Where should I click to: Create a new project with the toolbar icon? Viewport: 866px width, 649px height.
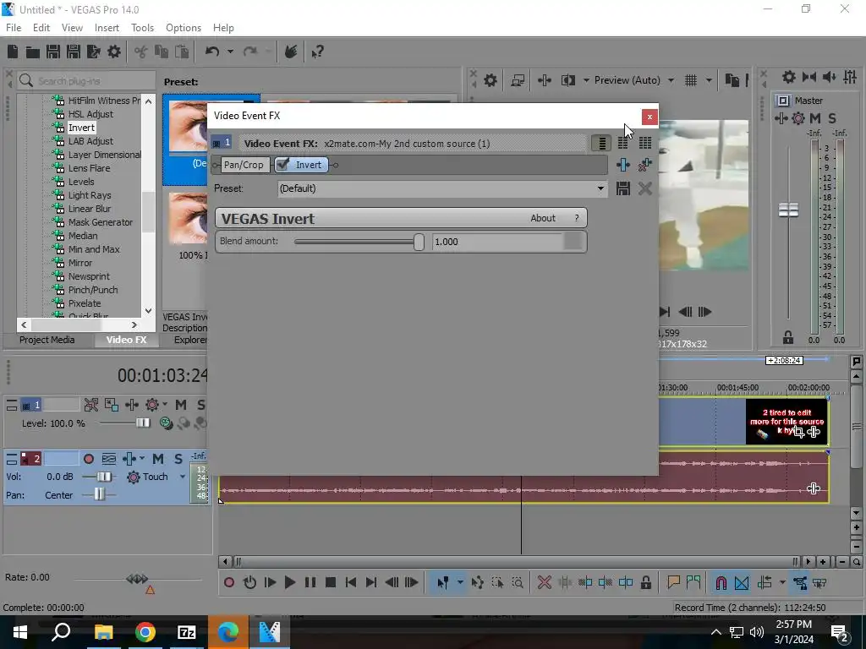tap(13, 52)
